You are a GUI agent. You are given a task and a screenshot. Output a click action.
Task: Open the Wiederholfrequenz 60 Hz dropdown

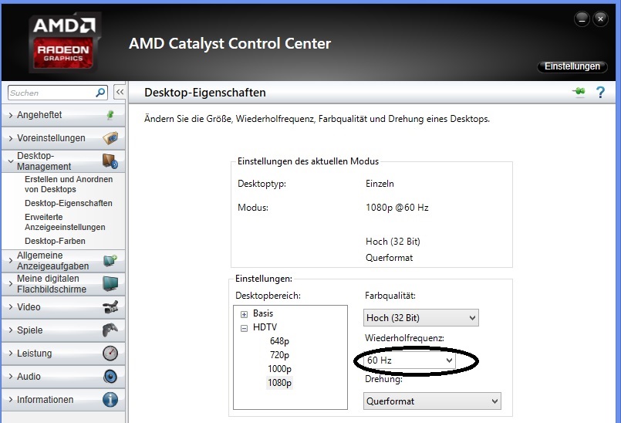[410, 360]
